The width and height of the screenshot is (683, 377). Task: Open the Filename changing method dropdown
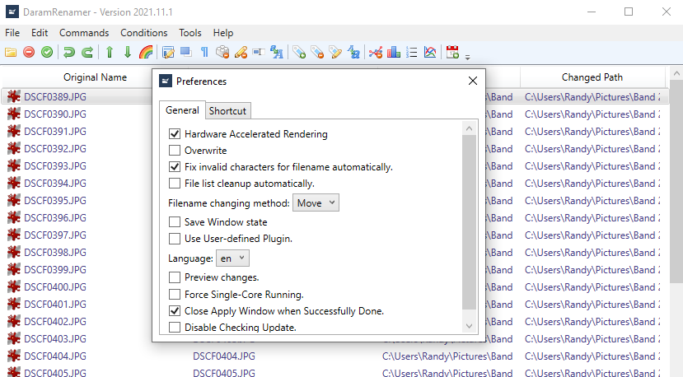(x=316, y=202)
